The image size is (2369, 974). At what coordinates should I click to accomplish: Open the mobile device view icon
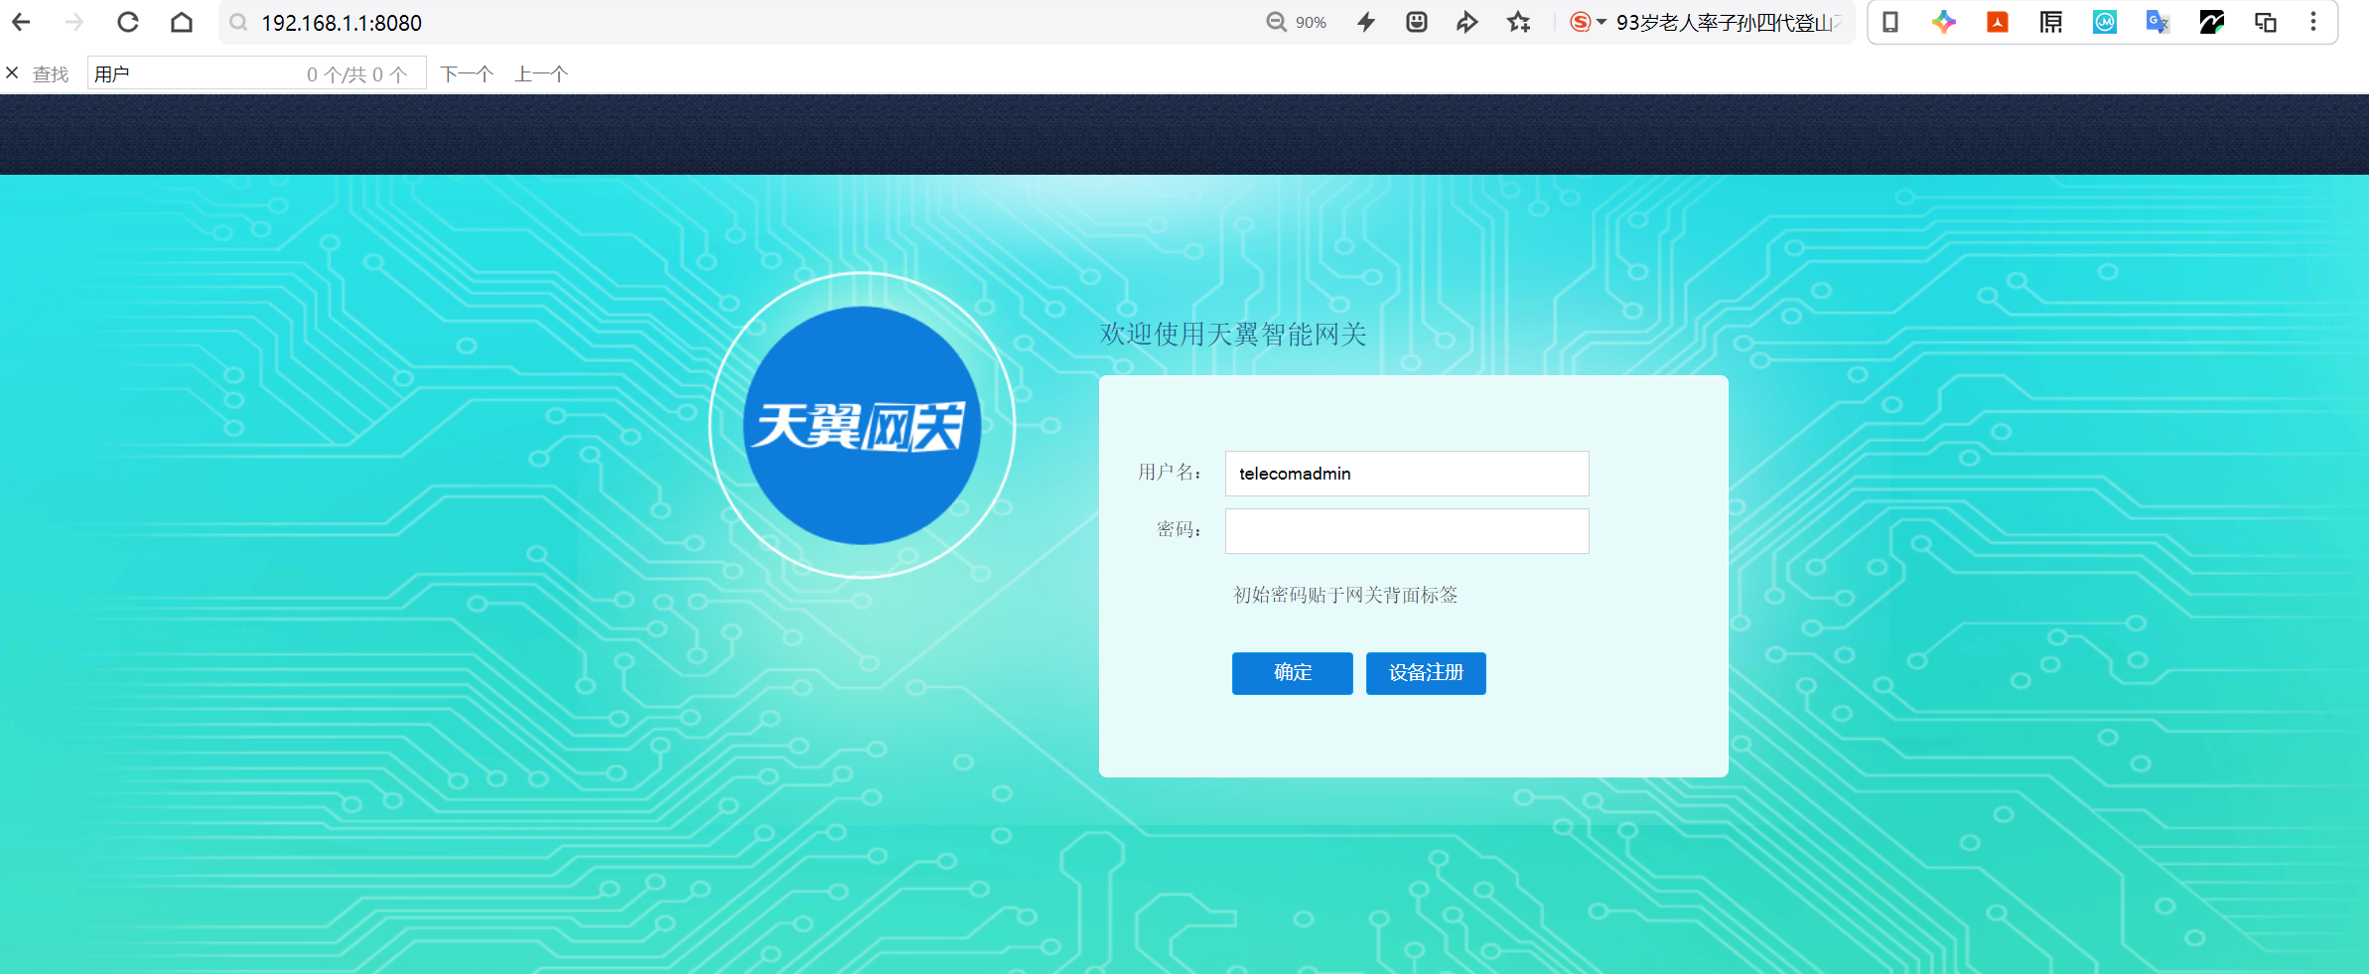1890,22
